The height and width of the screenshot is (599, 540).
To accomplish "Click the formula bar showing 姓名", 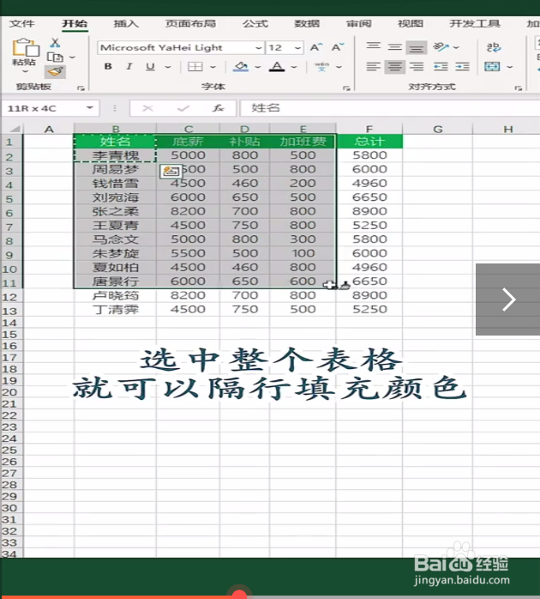I will pos(389,108).
